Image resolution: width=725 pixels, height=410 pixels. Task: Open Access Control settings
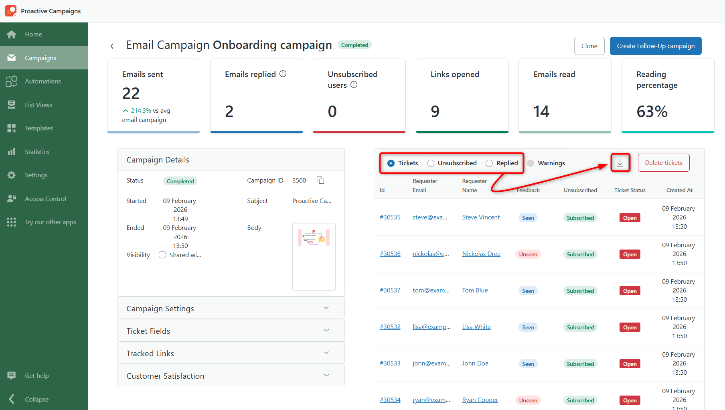click(45, 198)
